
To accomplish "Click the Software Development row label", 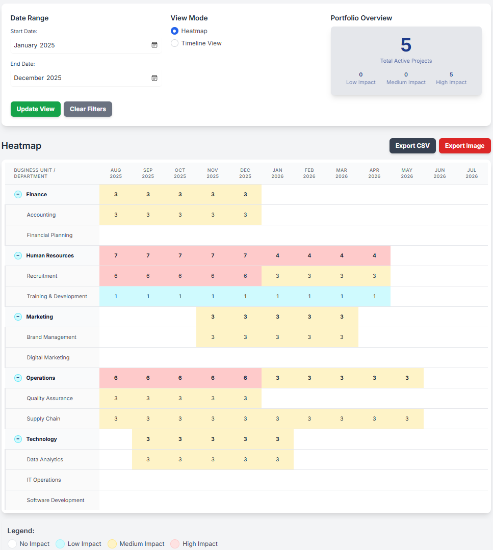I will (56, 500).
